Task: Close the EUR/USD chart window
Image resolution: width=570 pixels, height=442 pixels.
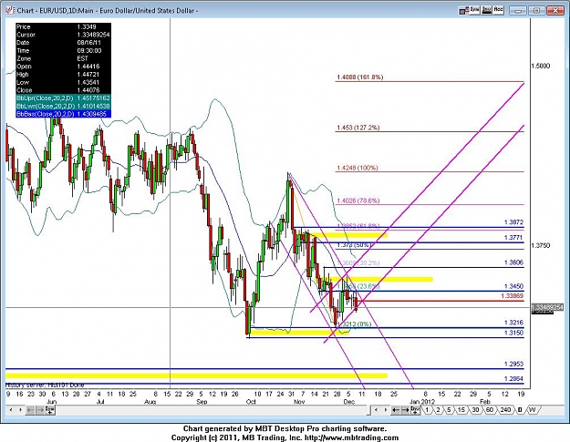Action: click(555, 11)
